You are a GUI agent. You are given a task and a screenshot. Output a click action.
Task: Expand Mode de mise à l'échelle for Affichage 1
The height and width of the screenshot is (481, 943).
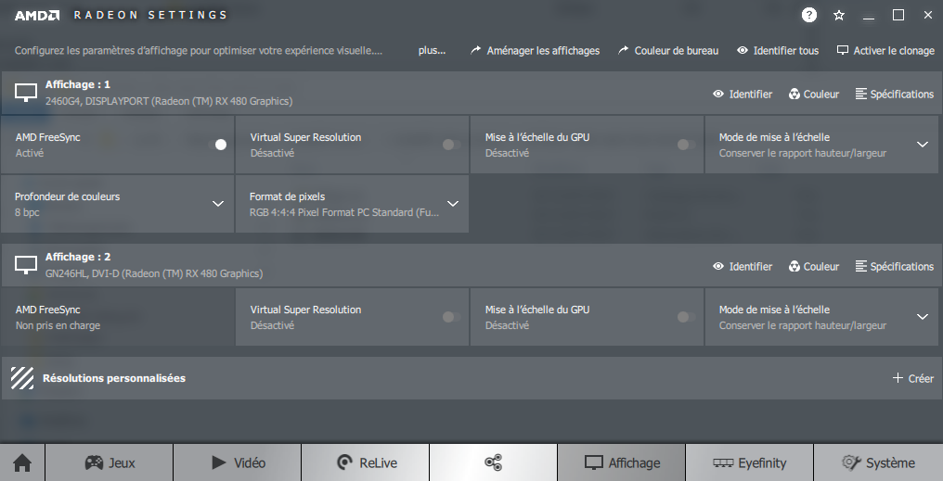[923, 145]
